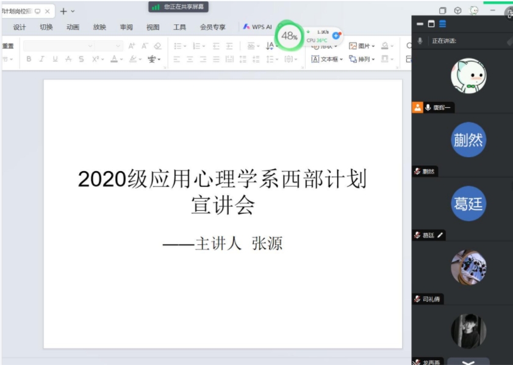Viewport: 513px width, 365px height.
Task: Insert a text box (文本框)
Action: pyautogui.click(x=327, y=59)
